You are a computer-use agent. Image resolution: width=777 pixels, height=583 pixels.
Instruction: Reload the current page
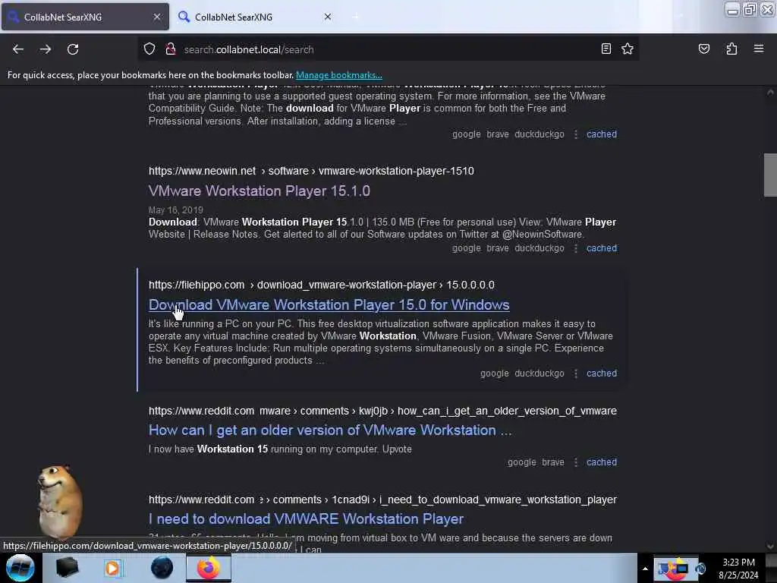point(73,49)
